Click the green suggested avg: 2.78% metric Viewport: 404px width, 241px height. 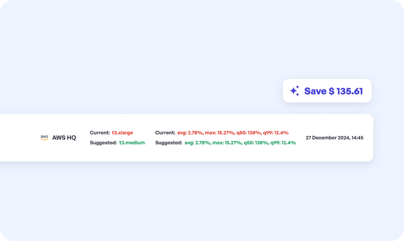(197, 143)
